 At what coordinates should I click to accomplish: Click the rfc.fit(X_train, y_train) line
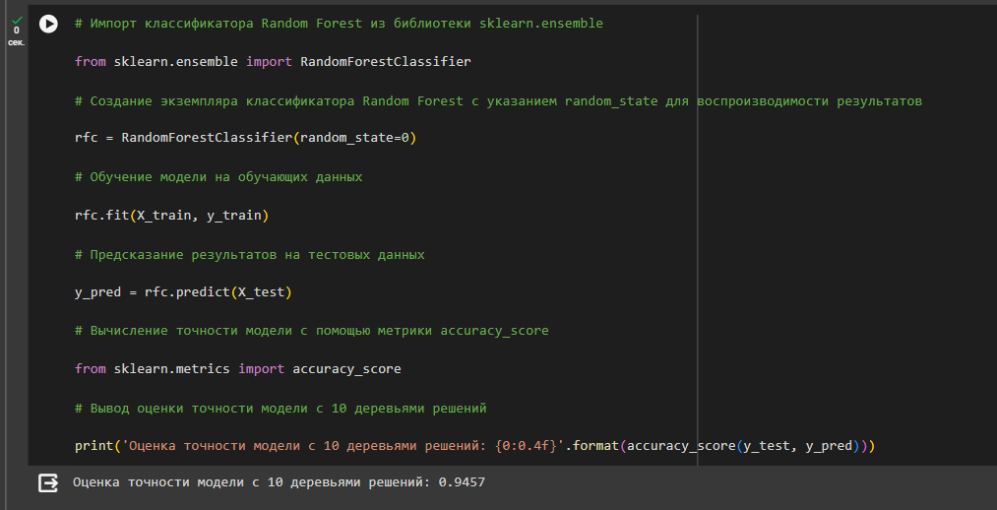pos(171,216)
